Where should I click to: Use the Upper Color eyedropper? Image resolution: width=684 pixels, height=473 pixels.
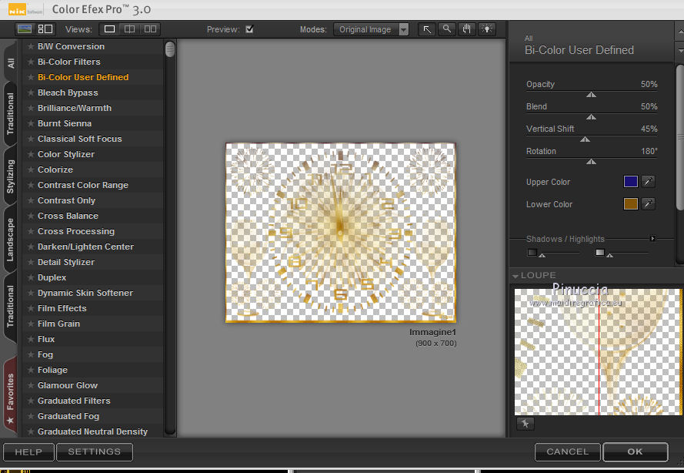pos(649,182)
